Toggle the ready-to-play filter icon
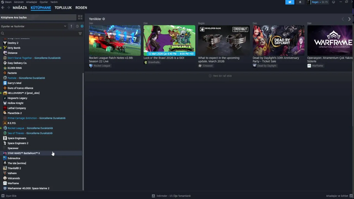 point(82,26)
